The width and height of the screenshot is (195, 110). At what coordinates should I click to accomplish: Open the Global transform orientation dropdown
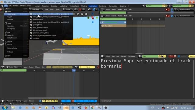(68, 9)
